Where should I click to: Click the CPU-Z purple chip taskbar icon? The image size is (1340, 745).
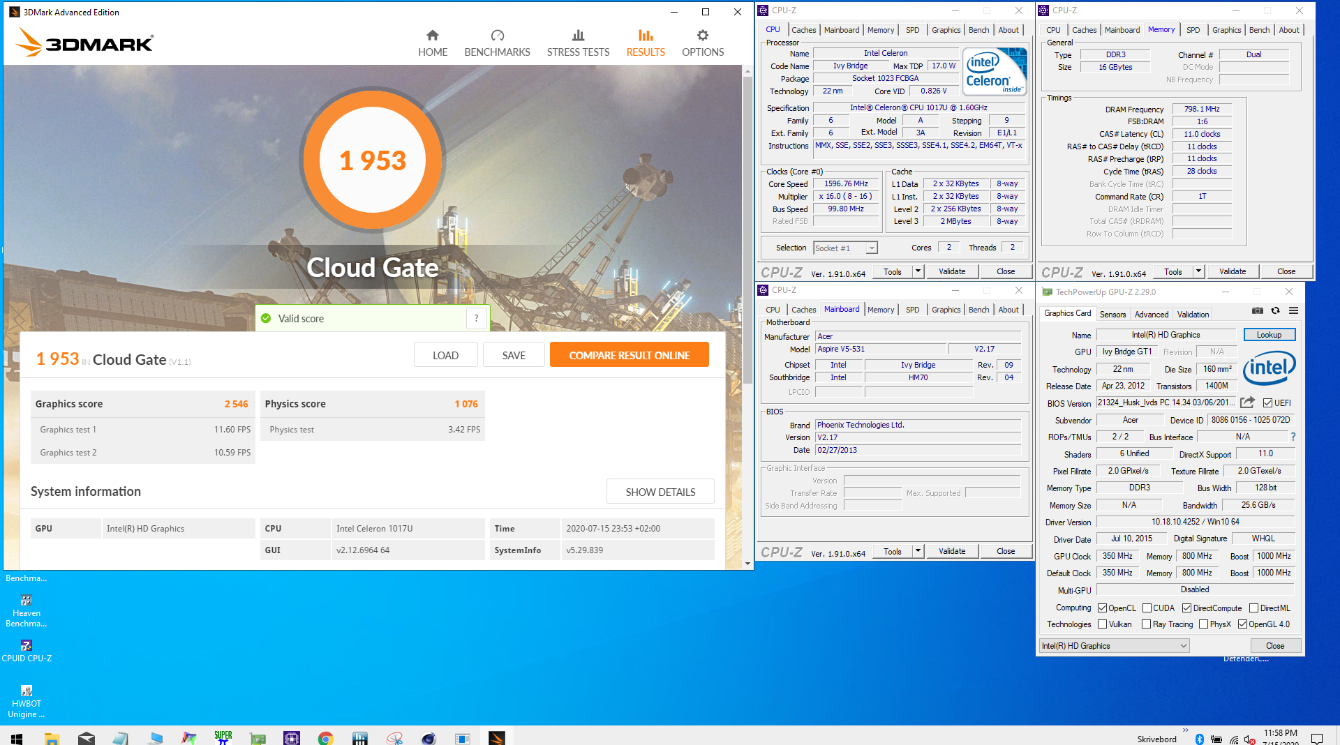(292, 738)
